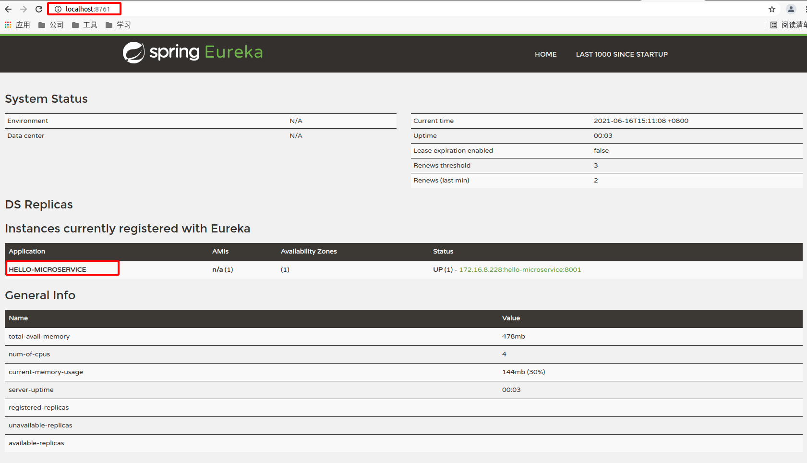Open the 公司 bookmark folder
807x463 pixels.
[51, 25]
